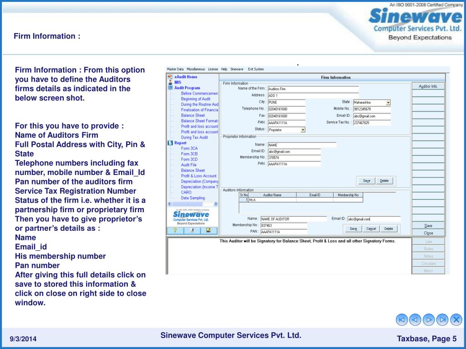466x349 pixels.
Task: Open the State dropdown showing Maharashtra
Action: click(x=388, y=103)
